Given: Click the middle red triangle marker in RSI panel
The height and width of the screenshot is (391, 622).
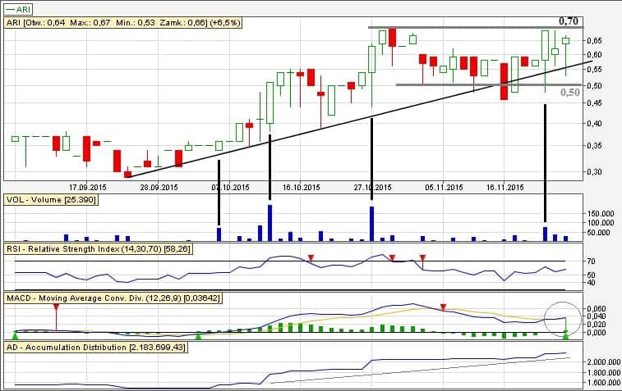Looking at the screenshot, I should pyautogui.click(x=393, y=259).
